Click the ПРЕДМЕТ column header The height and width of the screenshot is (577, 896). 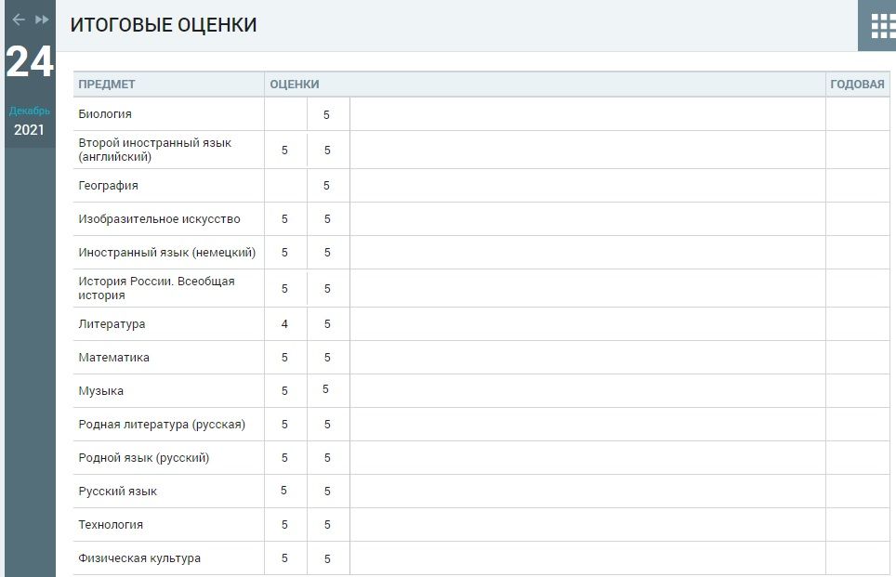[x=107, y=85]
